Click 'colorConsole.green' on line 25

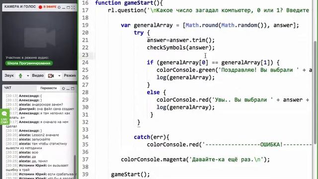pyautogui.click(x=185, y=70)
